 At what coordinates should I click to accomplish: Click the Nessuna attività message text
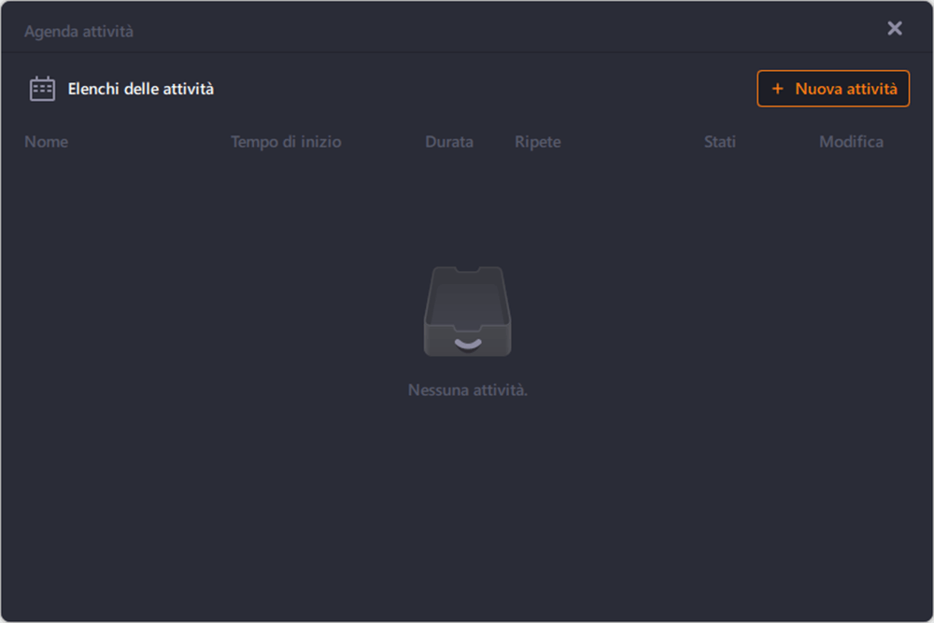pos(468,390)
